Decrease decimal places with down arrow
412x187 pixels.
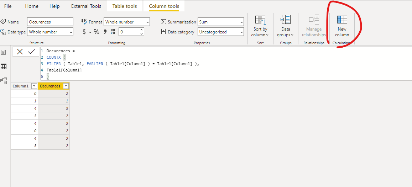click(142, 34)
